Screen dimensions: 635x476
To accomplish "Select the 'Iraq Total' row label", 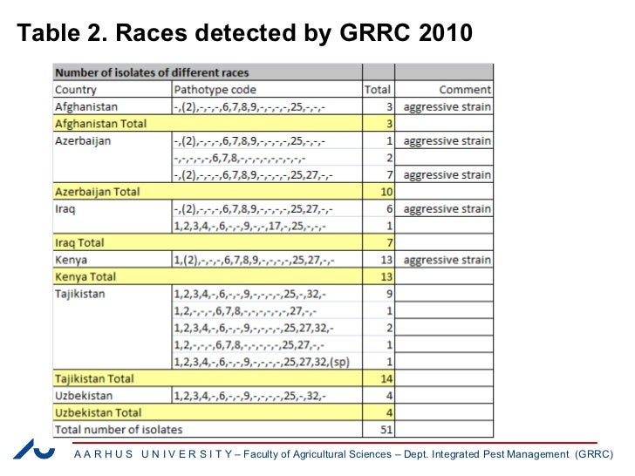I will click(79, 243).
